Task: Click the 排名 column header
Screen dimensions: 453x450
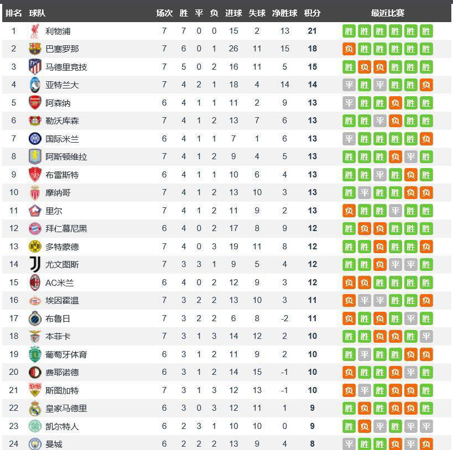Action: tap(14, 13)
